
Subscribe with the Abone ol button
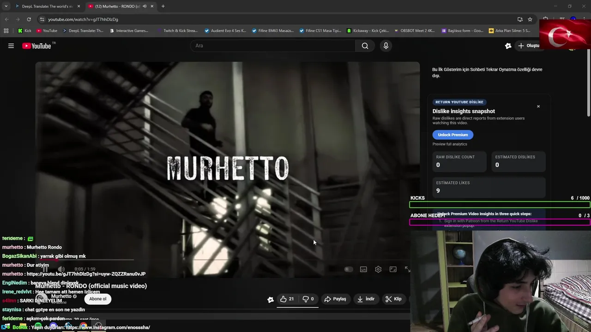click(97, 299)
